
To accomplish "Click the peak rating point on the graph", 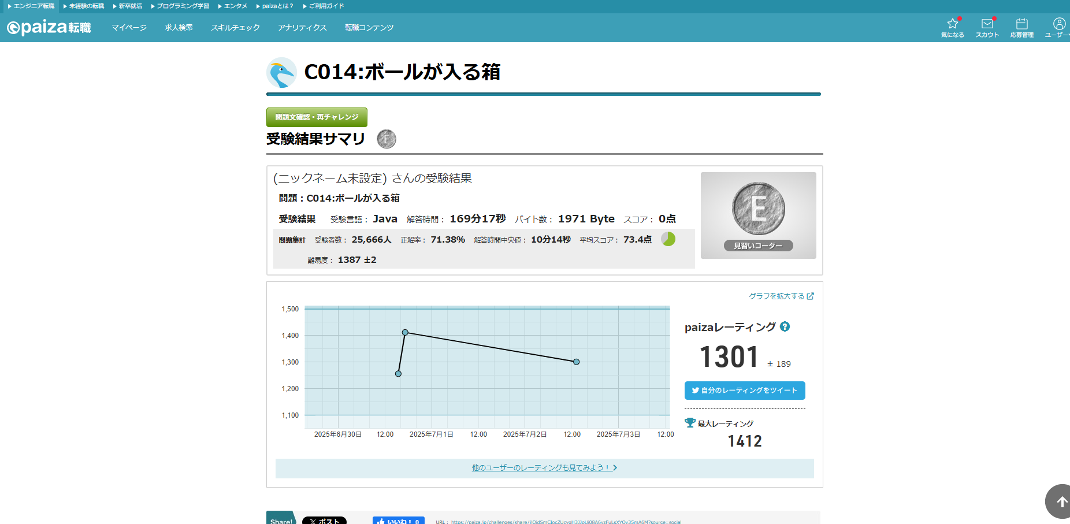I will coord(405,332).
